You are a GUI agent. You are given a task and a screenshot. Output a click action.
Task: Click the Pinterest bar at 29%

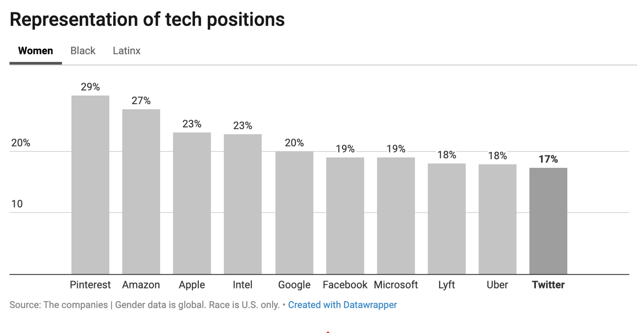[90, 184]
